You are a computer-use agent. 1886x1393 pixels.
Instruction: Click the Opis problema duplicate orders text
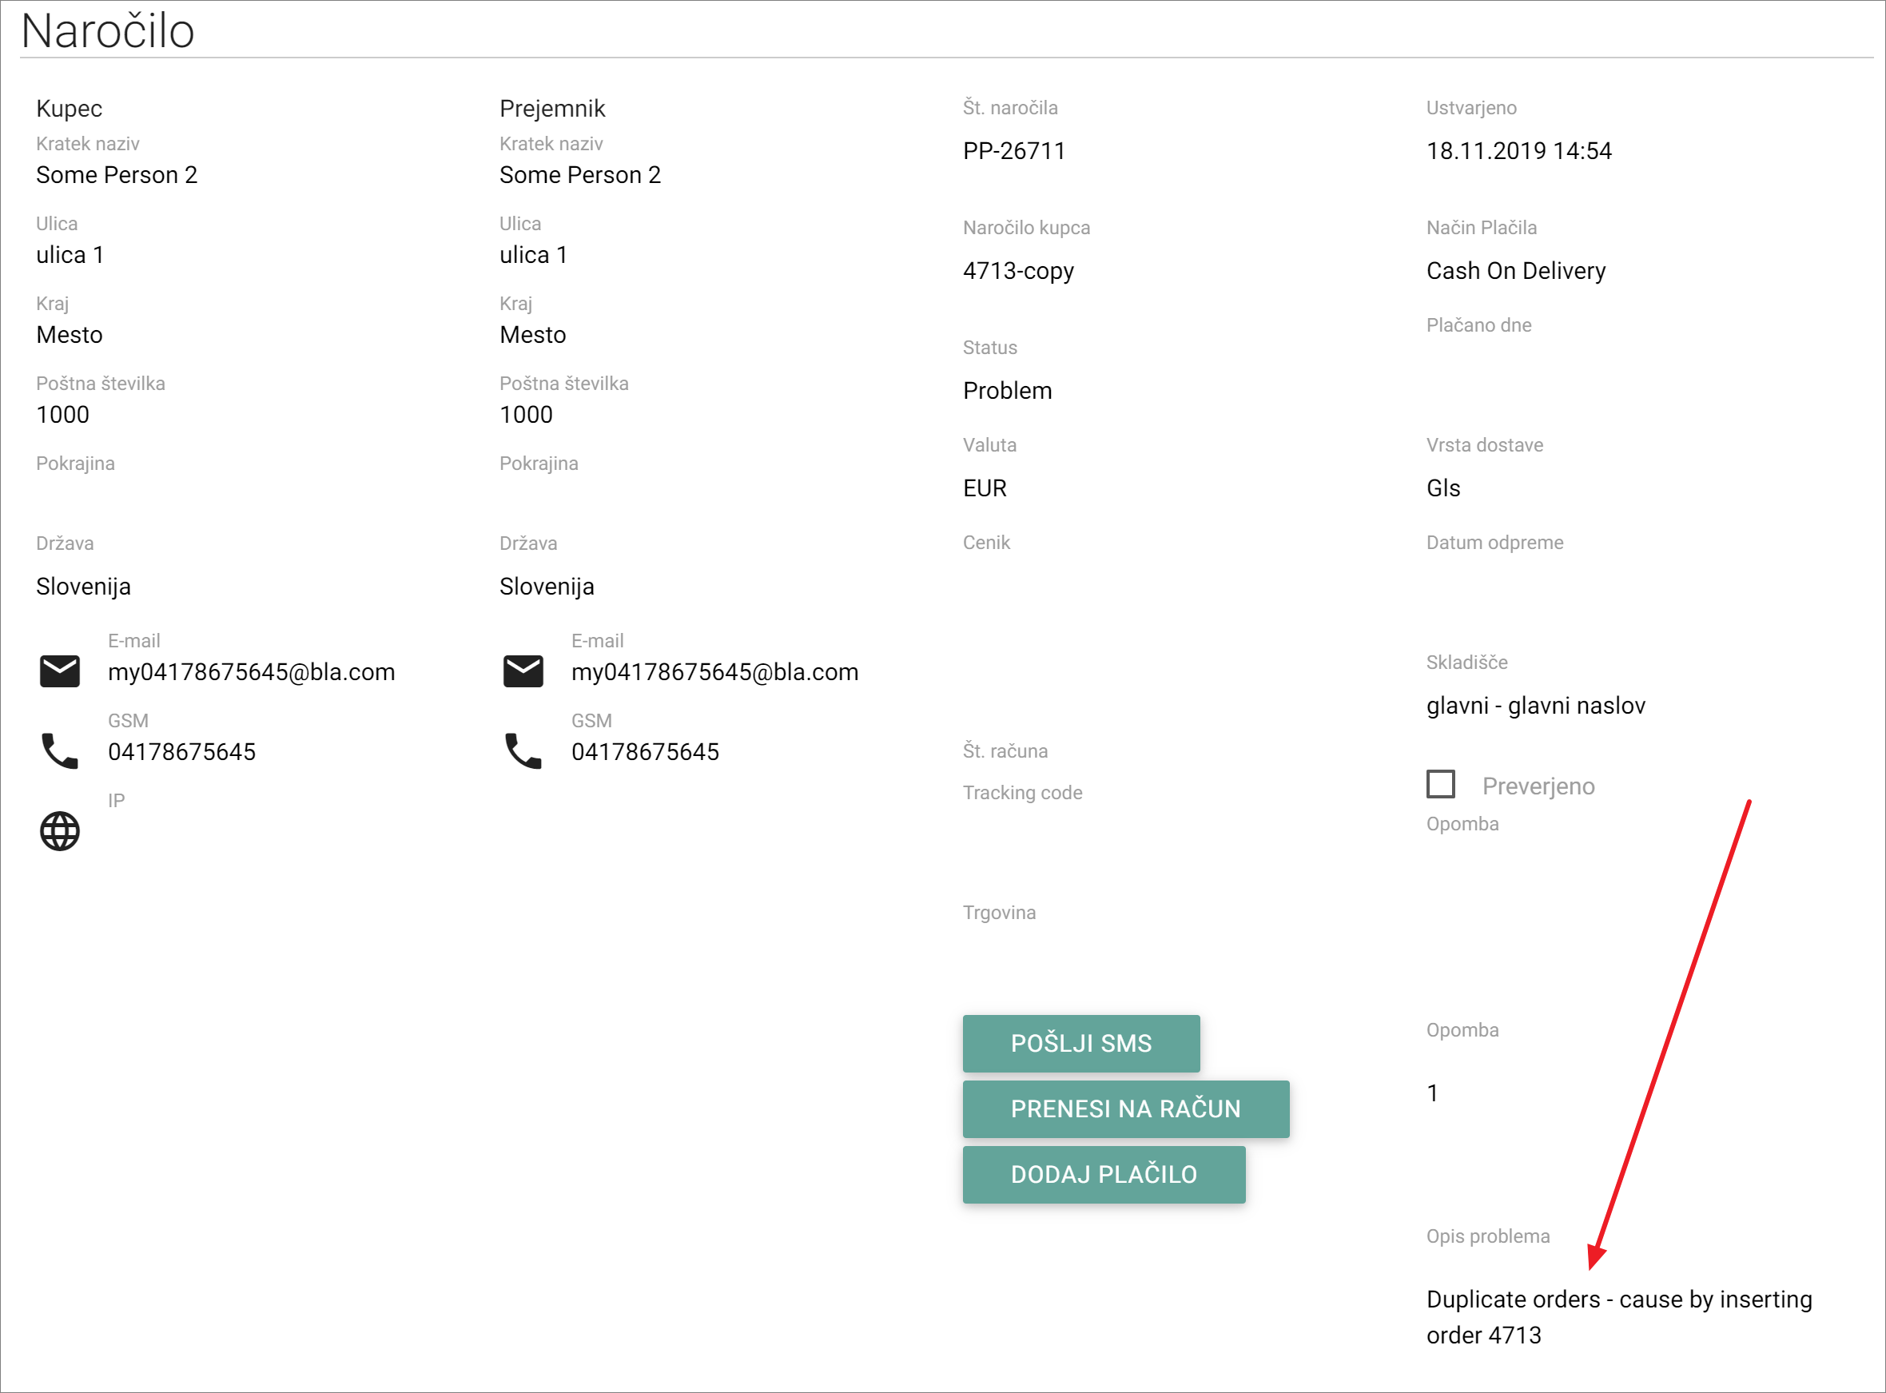pyautogui.click(x=1618, y=1316)
